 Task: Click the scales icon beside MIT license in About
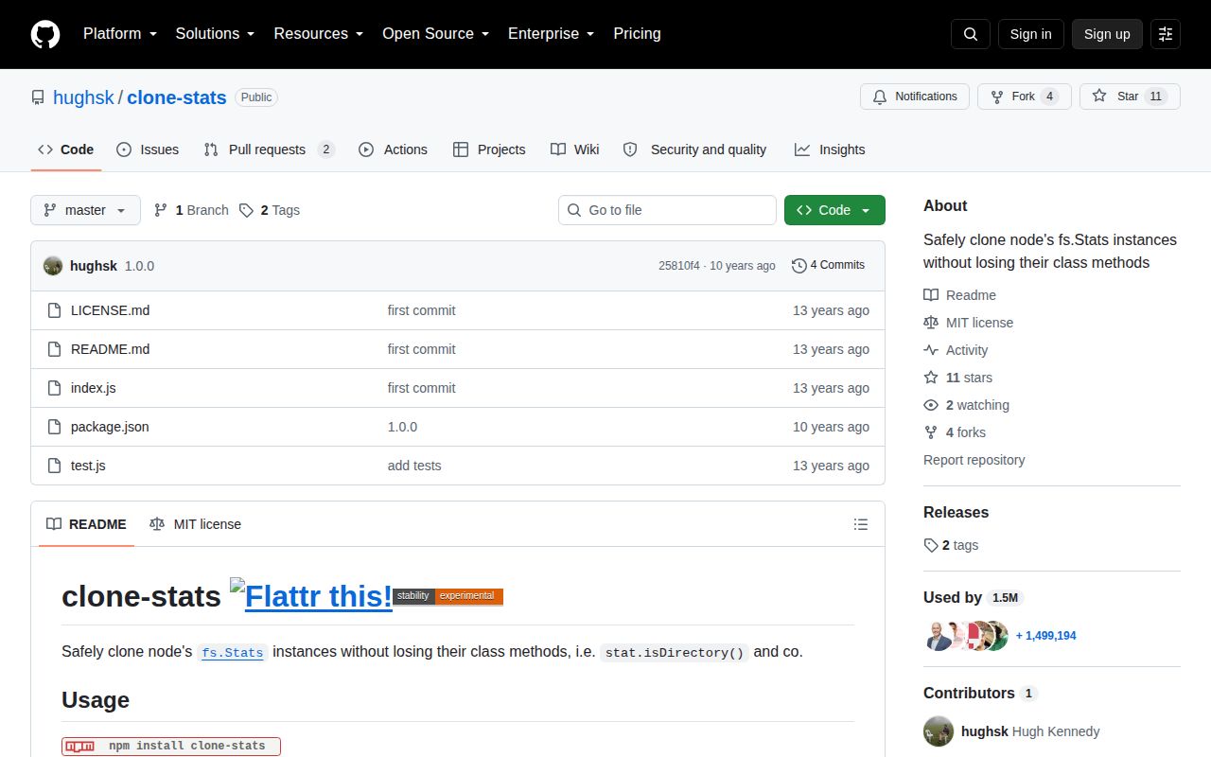tap(931, 323)
